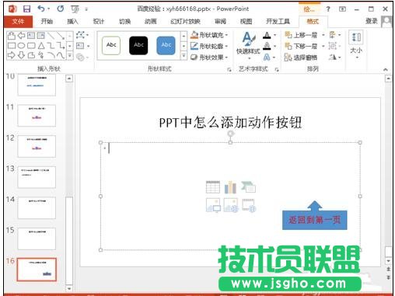This screenshot has width=395, height=296.
Task: Open Shape Styles dialog launcher
Action: coord(229,69)
